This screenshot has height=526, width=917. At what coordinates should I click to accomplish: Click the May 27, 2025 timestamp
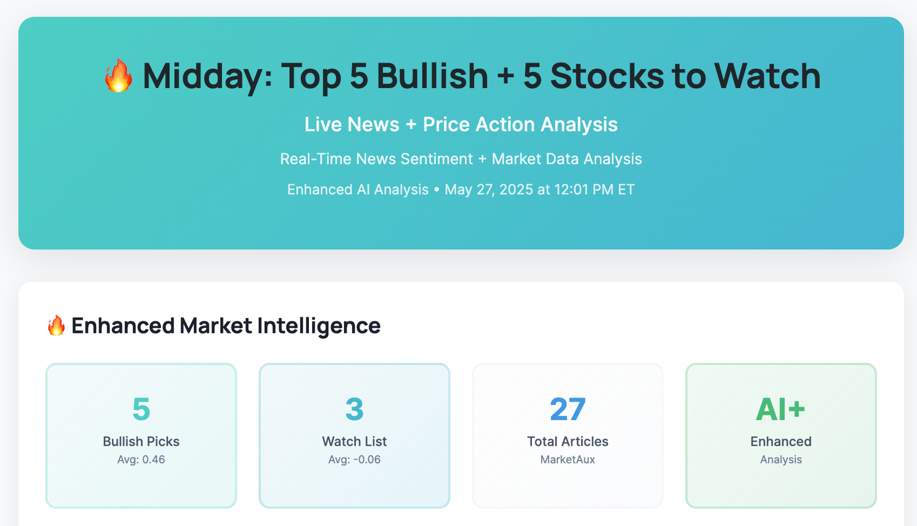click(x=539, y=190)
